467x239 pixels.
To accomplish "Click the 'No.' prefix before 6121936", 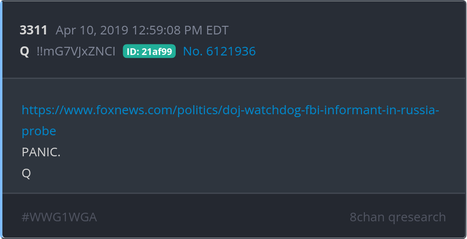I will coord(193,51).
